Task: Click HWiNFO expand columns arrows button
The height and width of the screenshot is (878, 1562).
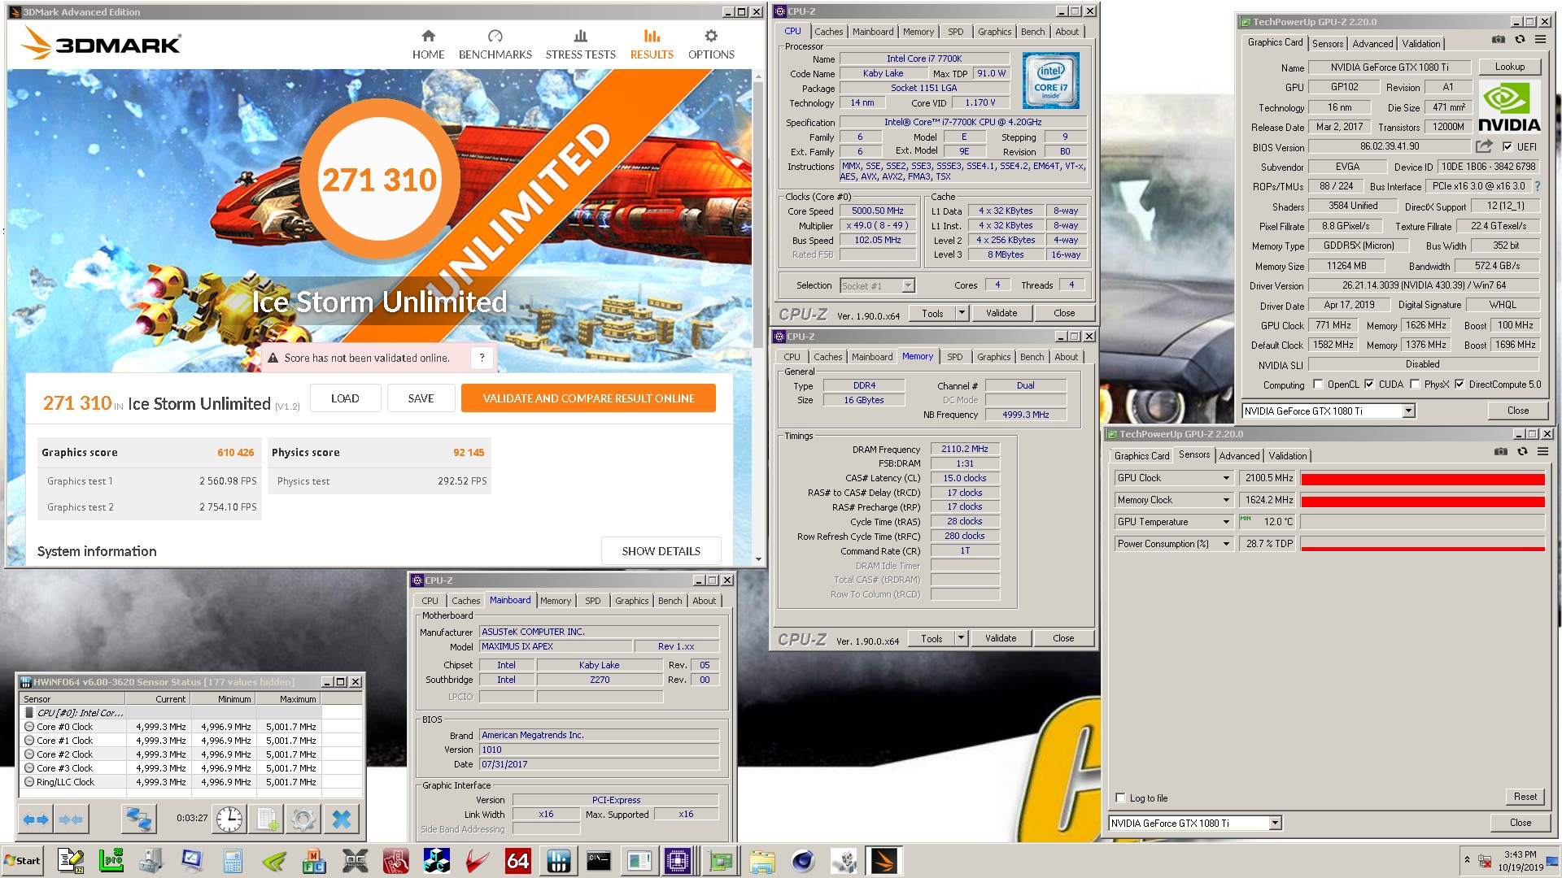Action: point(36,819)
